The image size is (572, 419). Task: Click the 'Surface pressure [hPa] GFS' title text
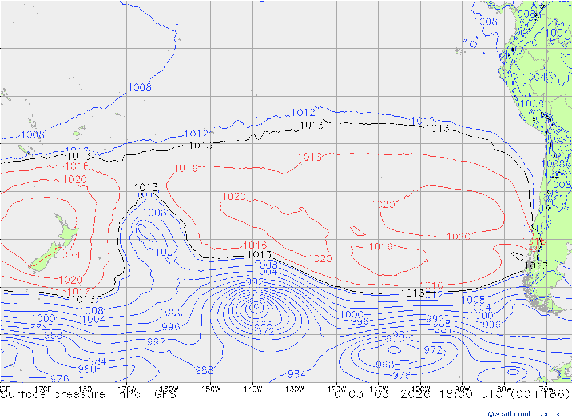pyautogui.click(x=88, y=394)
